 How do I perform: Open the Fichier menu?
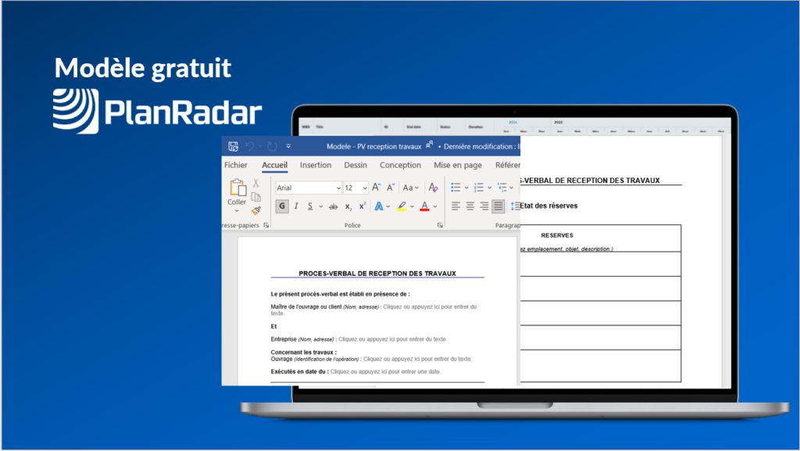click(235, 165)
